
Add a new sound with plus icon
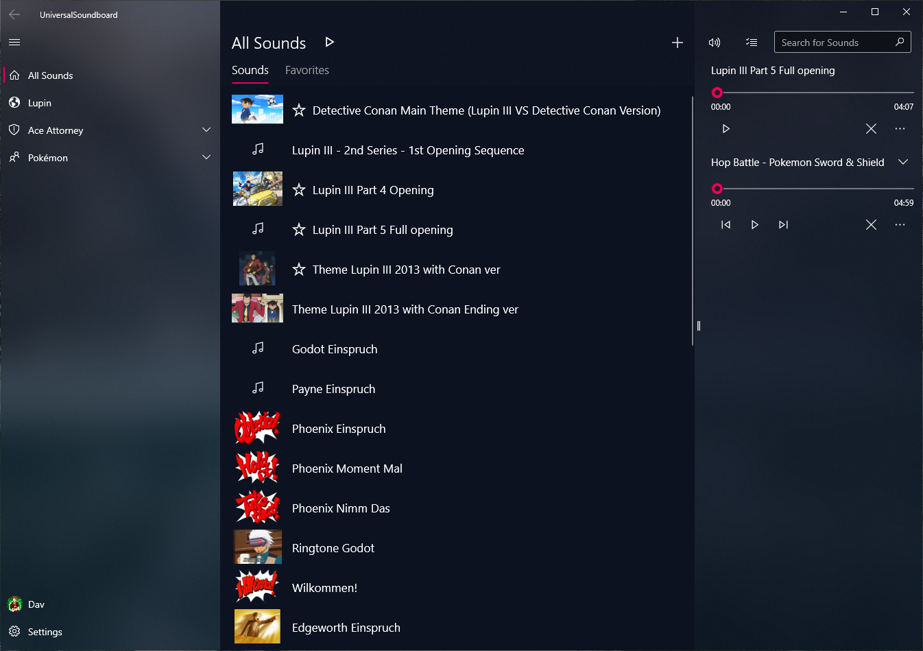[678, 43]
